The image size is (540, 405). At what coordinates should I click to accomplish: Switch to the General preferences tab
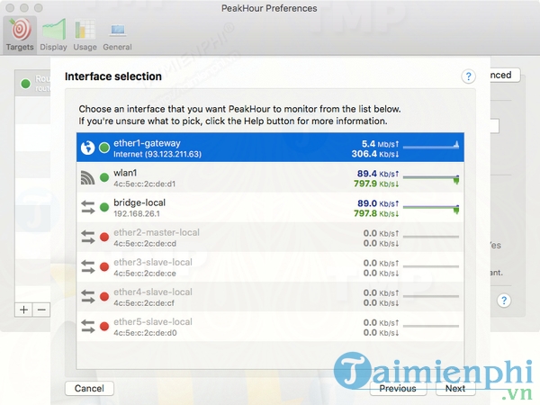(117, 35)
